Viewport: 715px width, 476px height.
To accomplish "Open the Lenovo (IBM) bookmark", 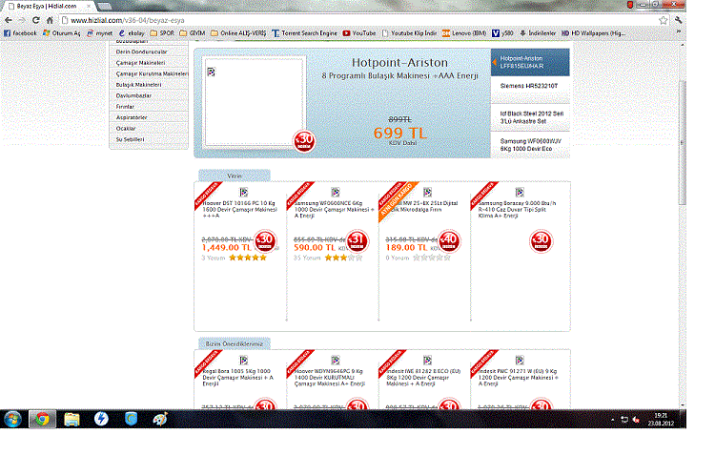I will tap(464, 33).
